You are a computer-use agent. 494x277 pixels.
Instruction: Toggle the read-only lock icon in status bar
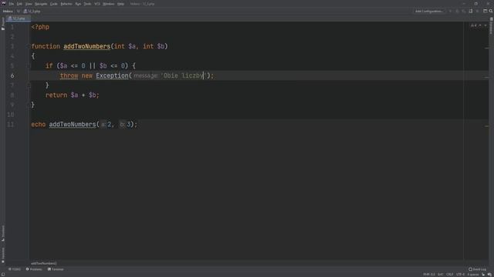pyautogui.click(x=483, y=275)
